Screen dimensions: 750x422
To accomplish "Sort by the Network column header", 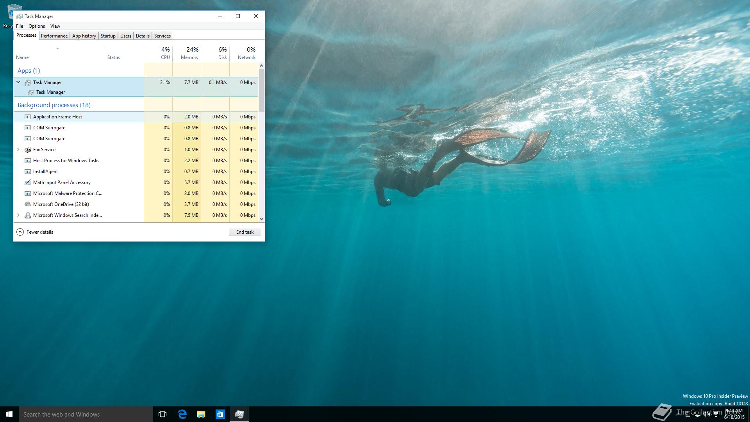I will pos(244,54).
